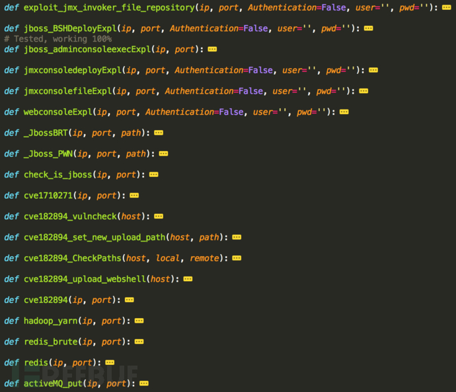
Task: Click function name _JbossBRT
Action: [x=46, y=133]
